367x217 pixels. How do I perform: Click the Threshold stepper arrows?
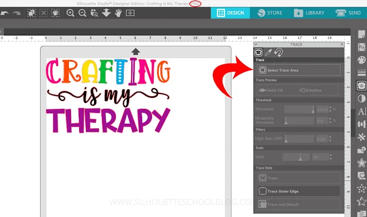(x=330, y=109)
